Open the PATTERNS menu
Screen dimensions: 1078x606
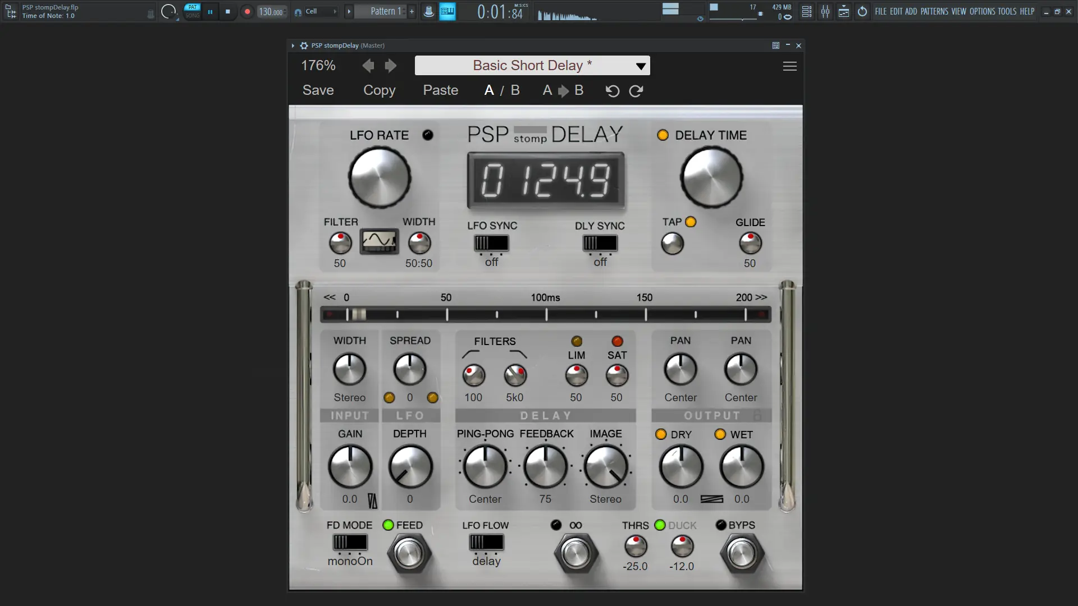pyautogui.click(x=934, y=11)
